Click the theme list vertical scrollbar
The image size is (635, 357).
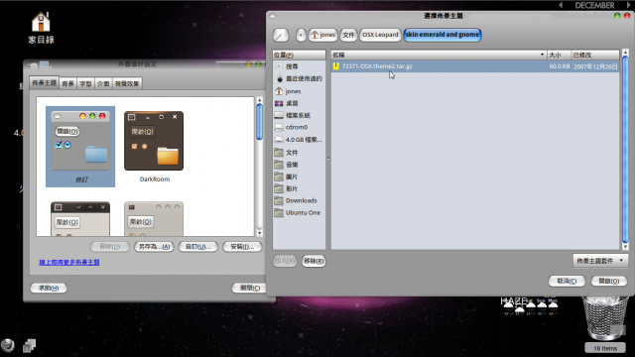260,167
